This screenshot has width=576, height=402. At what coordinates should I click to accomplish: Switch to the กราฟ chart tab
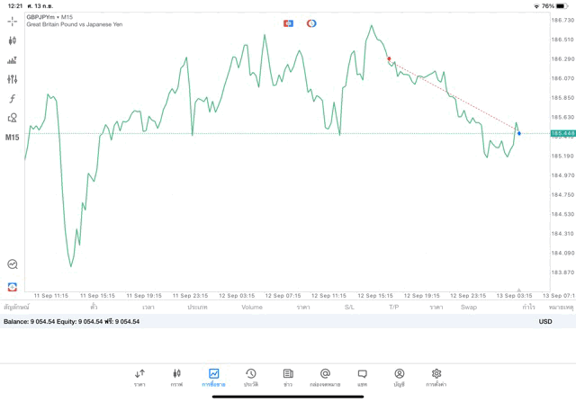pyautogui.click(x=176, y=377)
